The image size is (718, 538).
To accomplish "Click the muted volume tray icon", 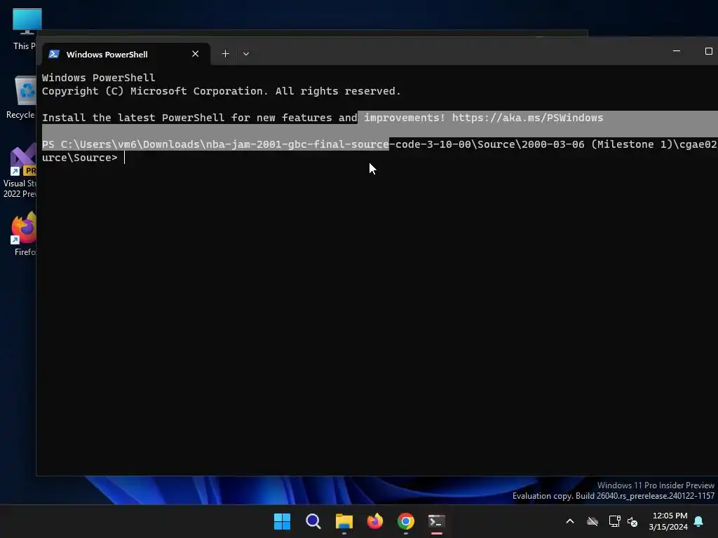I will point(632,521).
